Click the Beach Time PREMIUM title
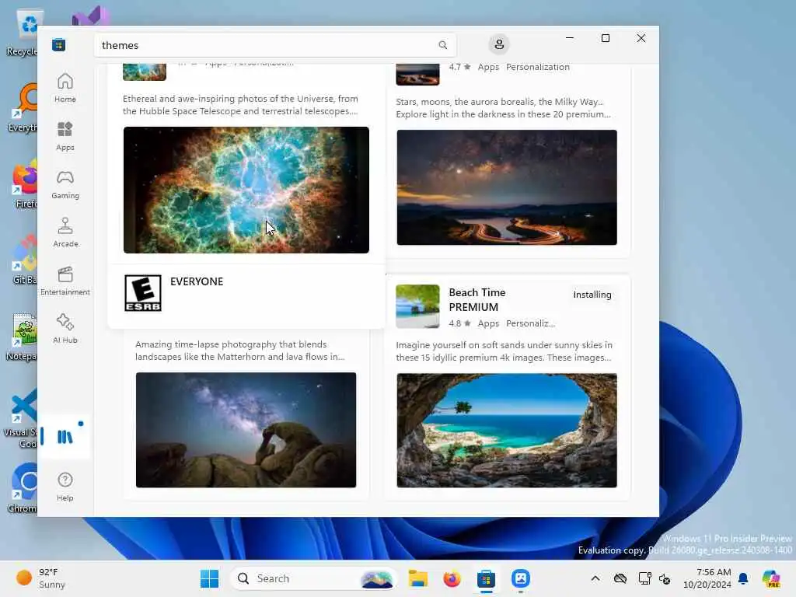 (x=477, y=299)
